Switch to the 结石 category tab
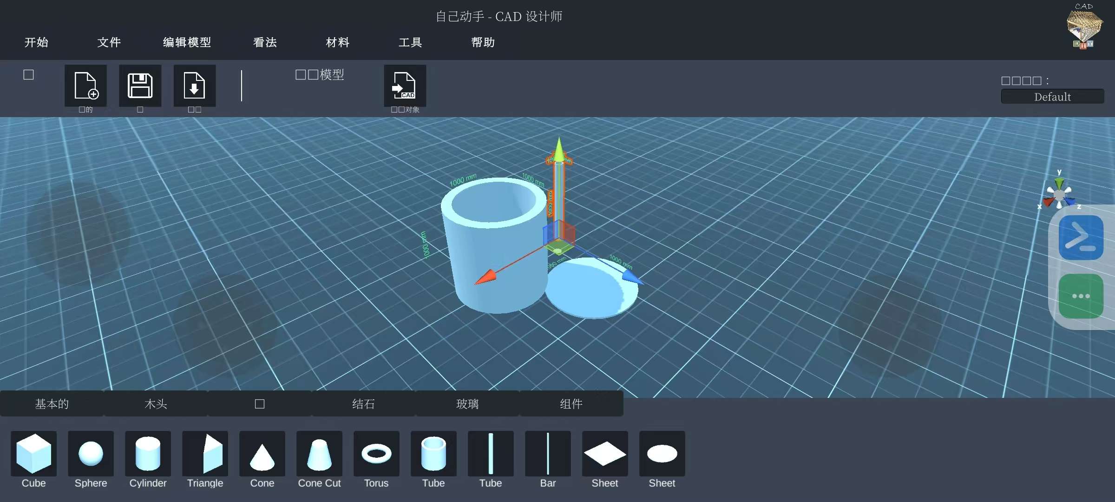Image resolution: width=1115 pixels, height=502 pixels. (363, 403)
